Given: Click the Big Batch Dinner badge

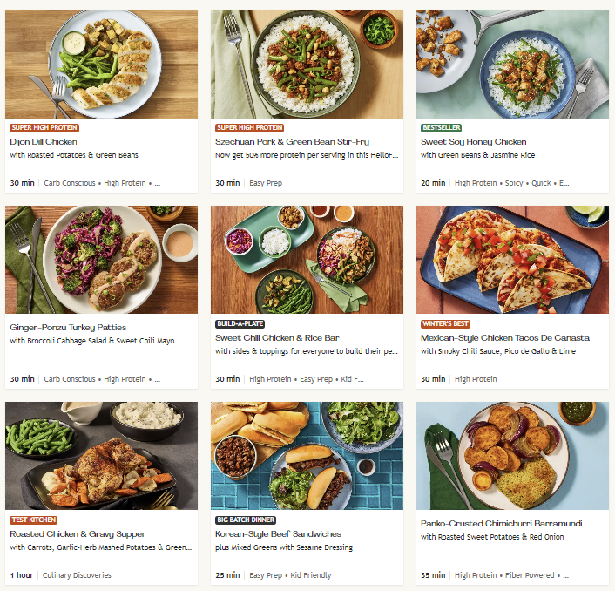Looking at the screenshot, I should 246,520.
